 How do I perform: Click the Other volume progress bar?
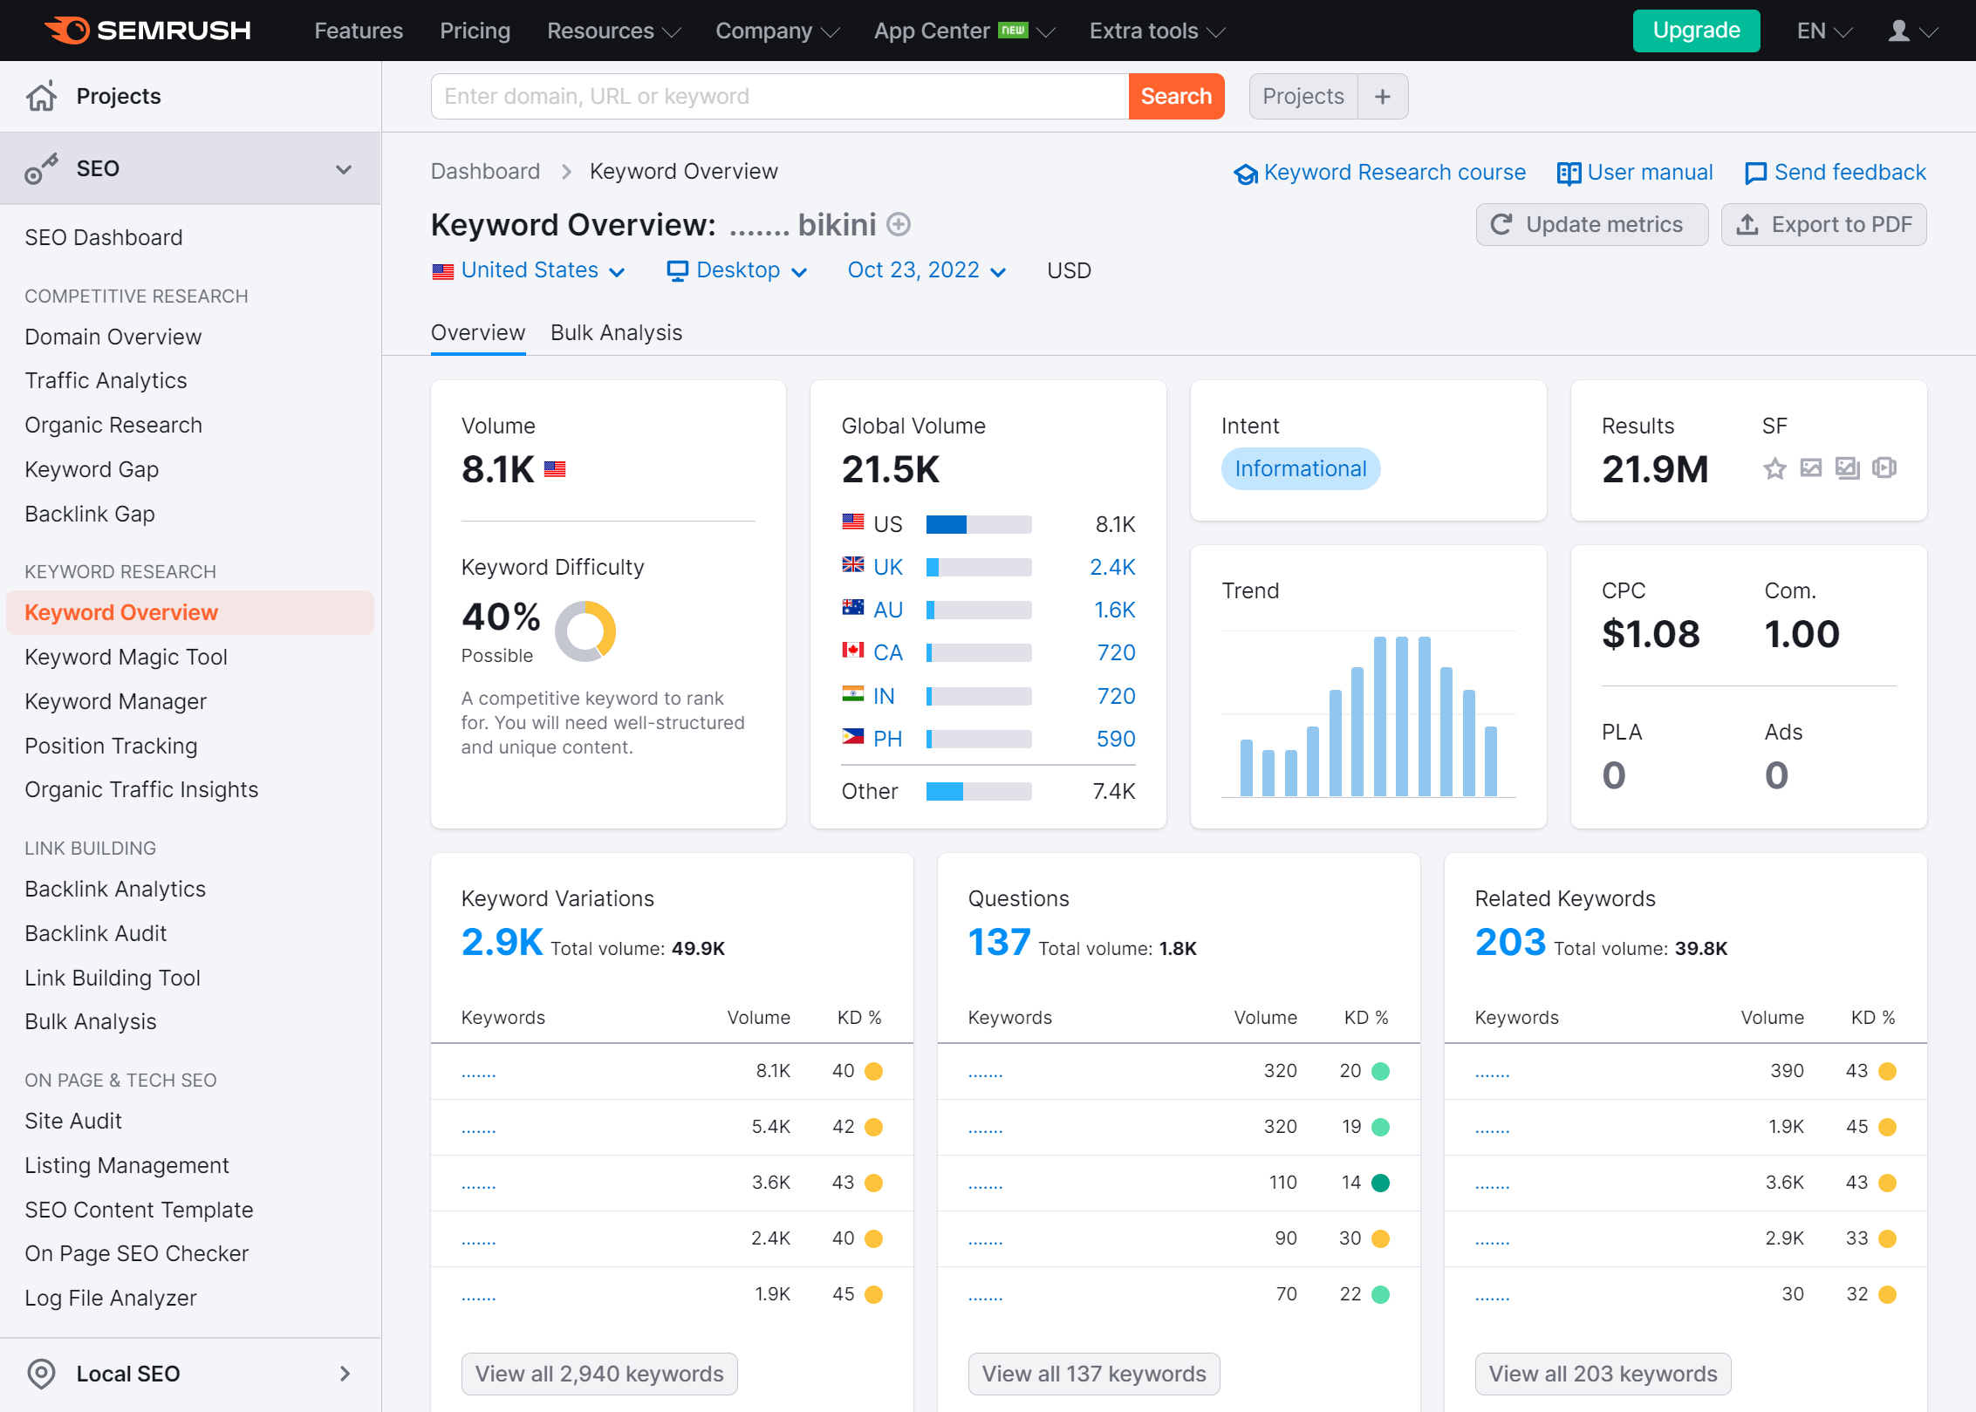coord(979,791)
